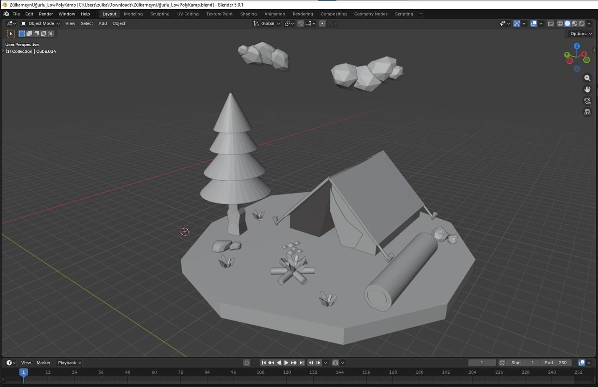
Task: Switch to Rendered viewport shading
Action: (581, 23)
